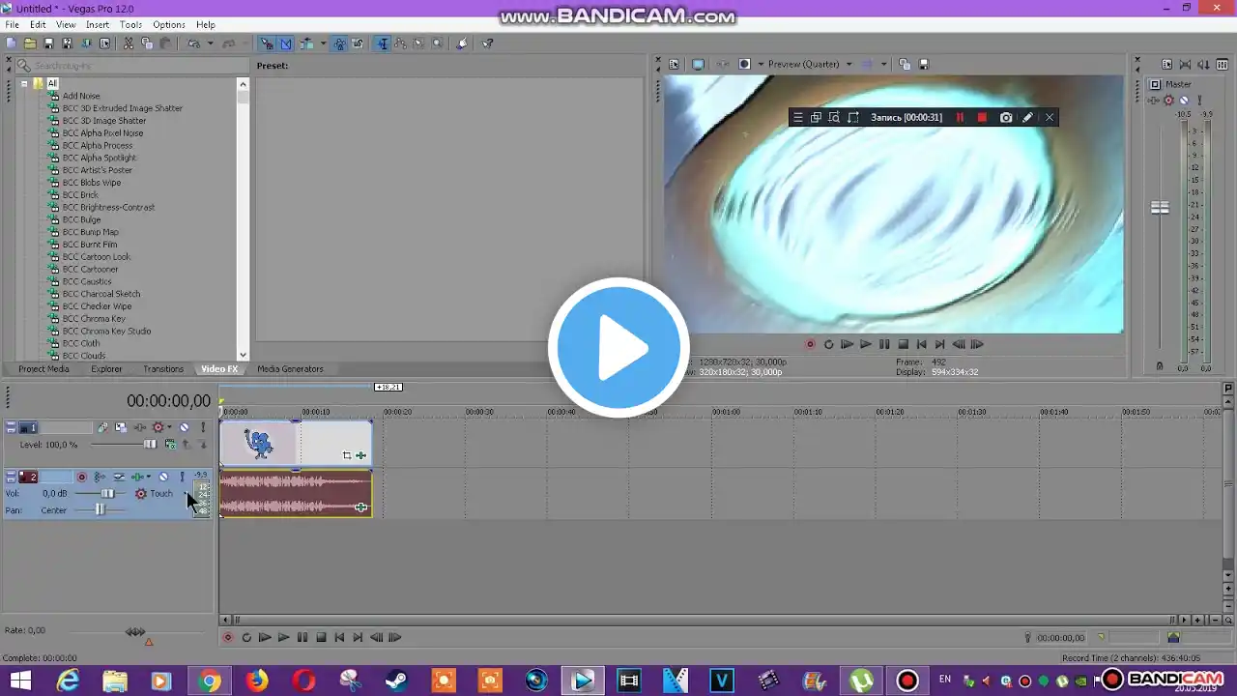Open Google Chrome from the taskbar

[210, 681]
